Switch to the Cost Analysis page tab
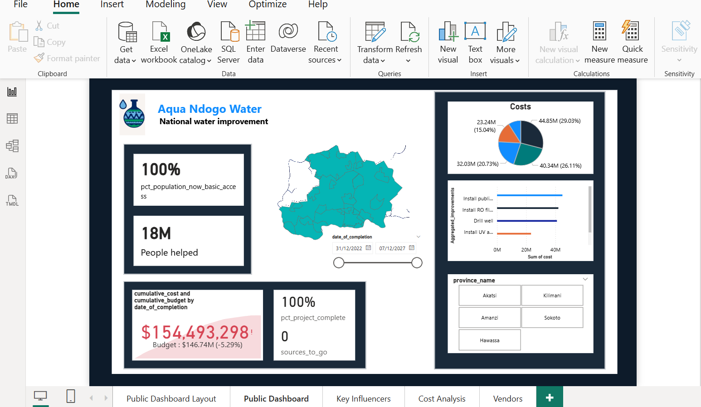Screen dimensions: 701x407 click(x=442, y=398)
